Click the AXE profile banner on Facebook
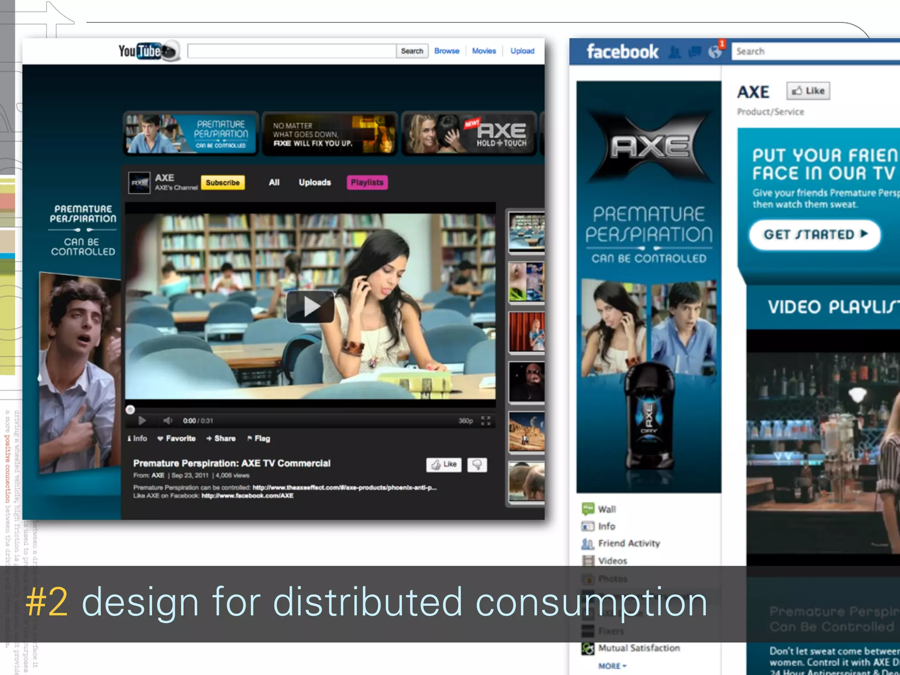 (x=649, y=287)
